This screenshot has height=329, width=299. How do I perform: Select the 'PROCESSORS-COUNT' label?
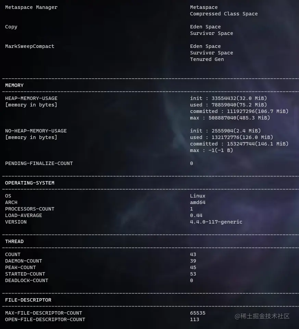pos(29,209)
